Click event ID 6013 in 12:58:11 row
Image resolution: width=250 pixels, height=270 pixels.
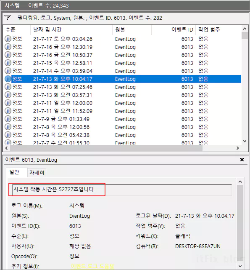(x=187, y=63)
